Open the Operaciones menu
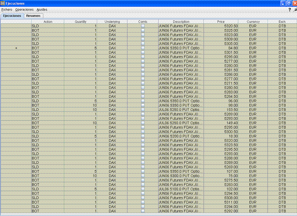This screenshot has width=297, height=216. tap(25, 10)
